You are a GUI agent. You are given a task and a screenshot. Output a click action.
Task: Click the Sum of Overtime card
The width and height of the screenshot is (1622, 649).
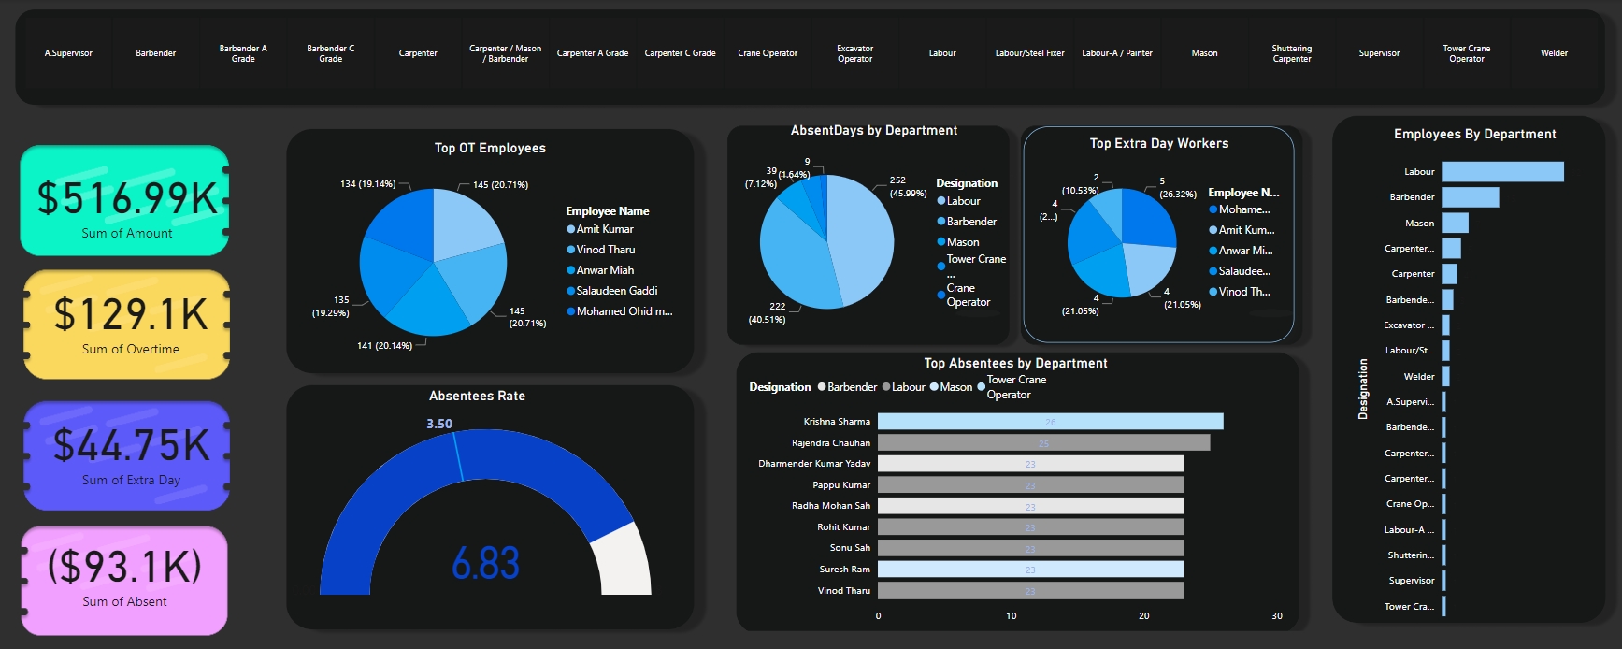[x=127, y=324]
